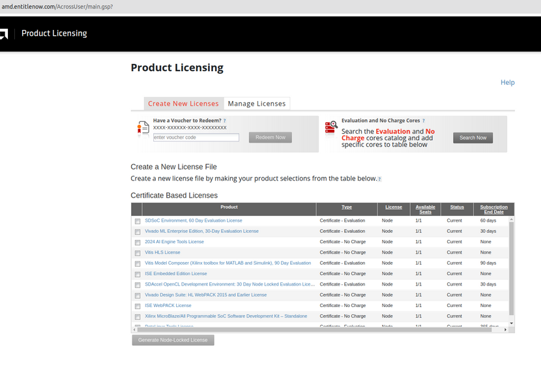The width and height of the screenshot is (541, 369).
Task: Check the ISE WebPACK License checkbox
Action: pos(138,306)
